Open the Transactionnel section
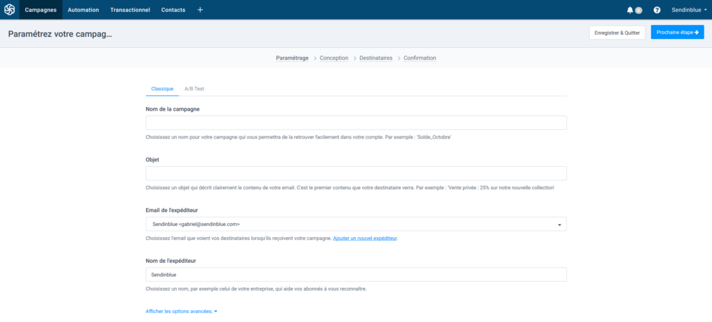Viewport: 712px width, 322px height. tap(130, 10)
